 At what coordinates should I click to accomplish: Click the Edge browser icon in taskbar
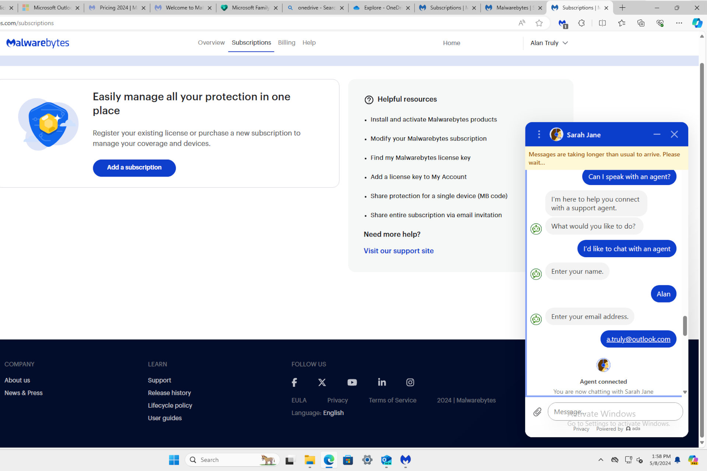[x=329, y=460]
